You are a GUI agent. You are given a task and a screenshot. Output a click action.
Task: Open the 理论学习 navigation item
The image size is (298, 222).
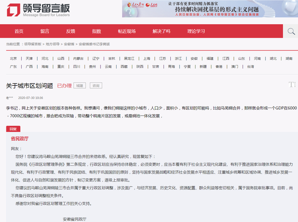(196, 31)
